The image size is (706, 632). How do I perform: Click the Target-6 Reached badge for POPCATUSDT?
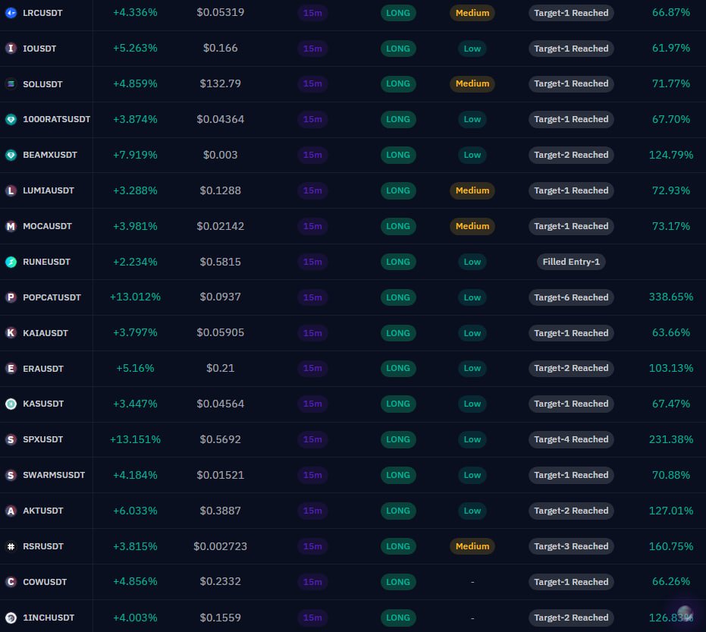[571, 297]
